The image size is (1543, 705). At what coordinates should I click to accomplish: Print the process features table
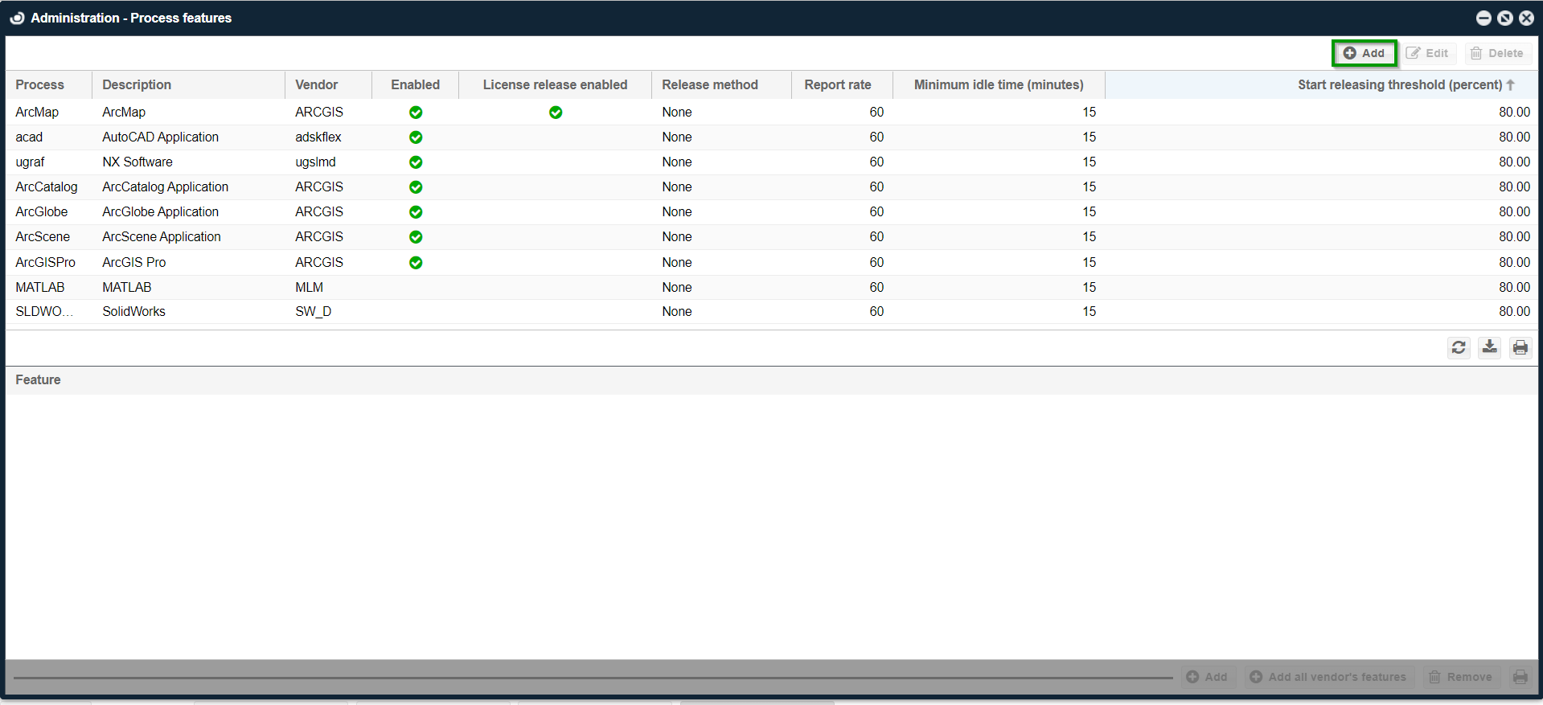click(1520, 347)
